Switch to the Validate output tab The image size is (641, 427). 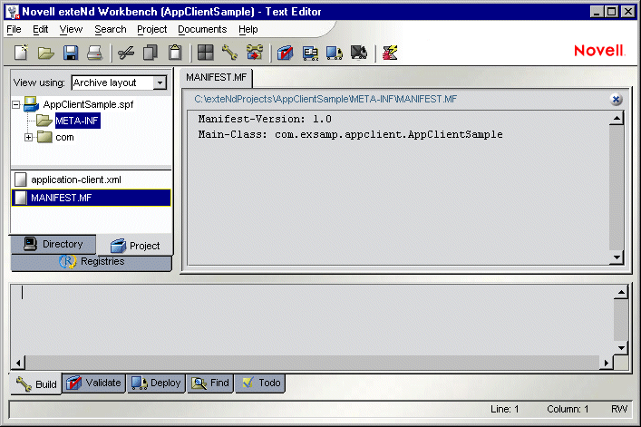pyautogui.click(x=93, y=383)
